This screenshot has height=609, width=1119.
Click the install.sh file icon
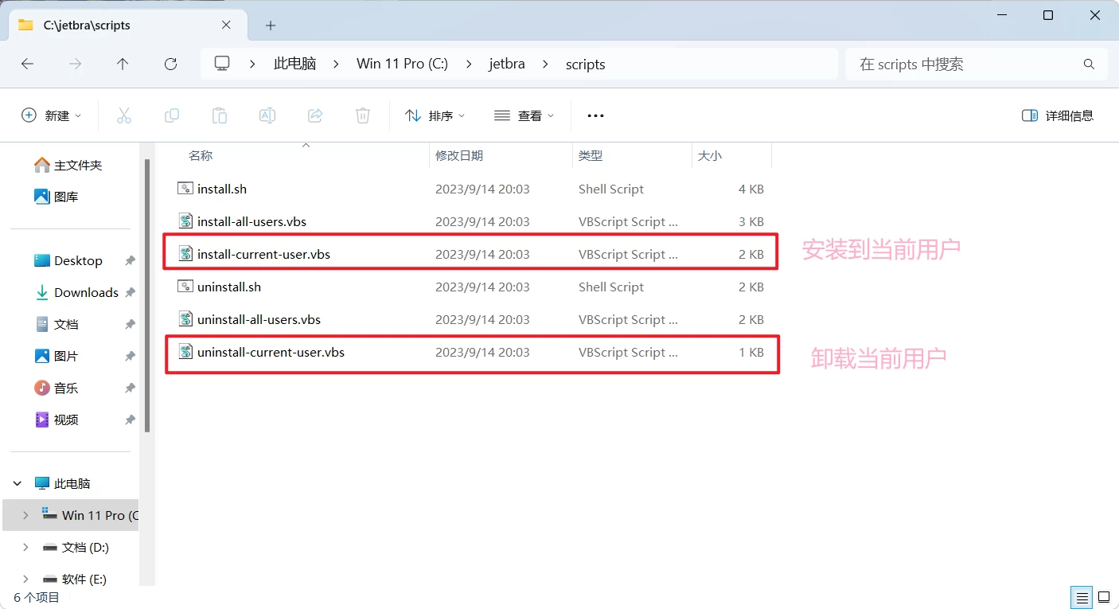click(x=185, y=189)
